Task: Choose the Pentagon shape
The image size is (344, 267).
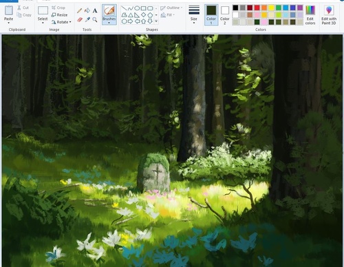Action: tap(150, 15)
